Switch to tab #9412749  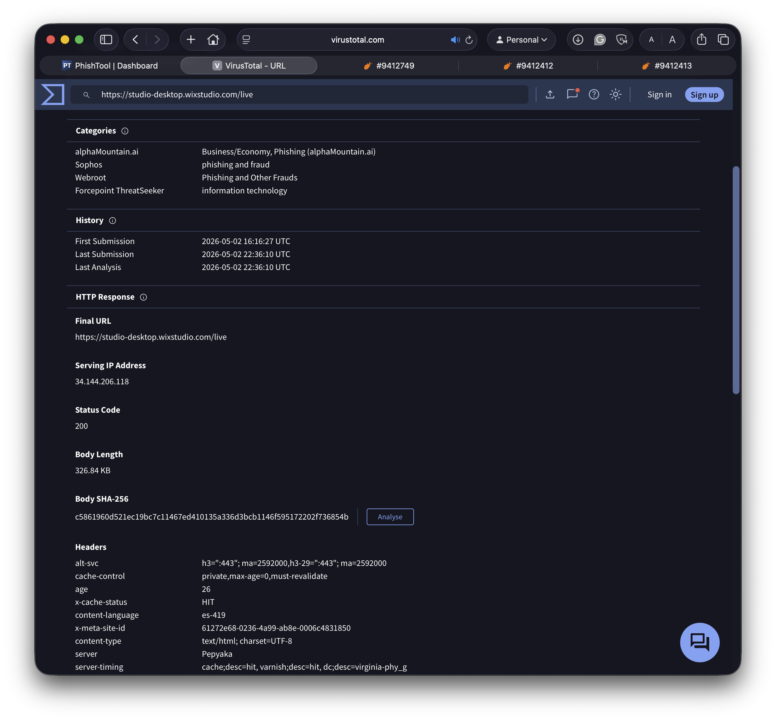click(389, 65)
